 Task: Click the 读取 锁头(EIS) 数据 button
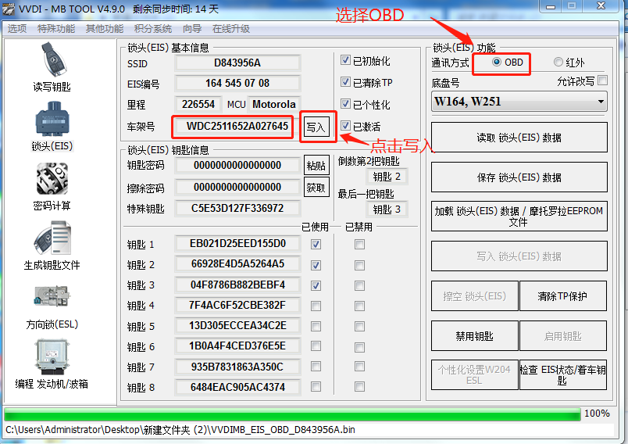click(x=519, y=138)
